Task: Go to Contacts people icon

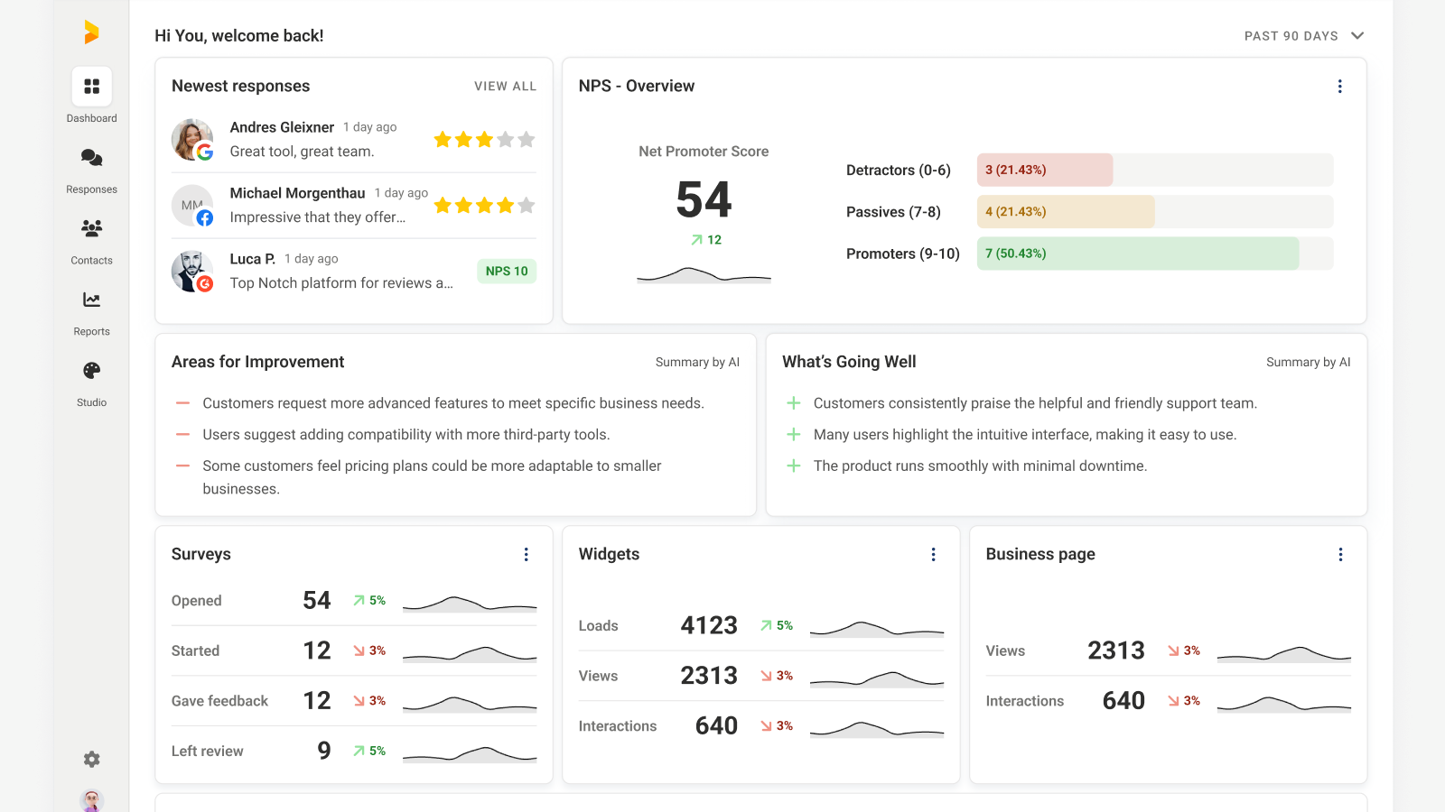Action: pos(91,229)
